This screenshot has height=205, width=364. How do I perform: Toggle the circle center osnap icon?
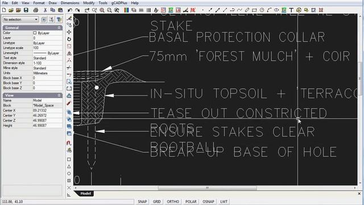click(x=69, y=173)
